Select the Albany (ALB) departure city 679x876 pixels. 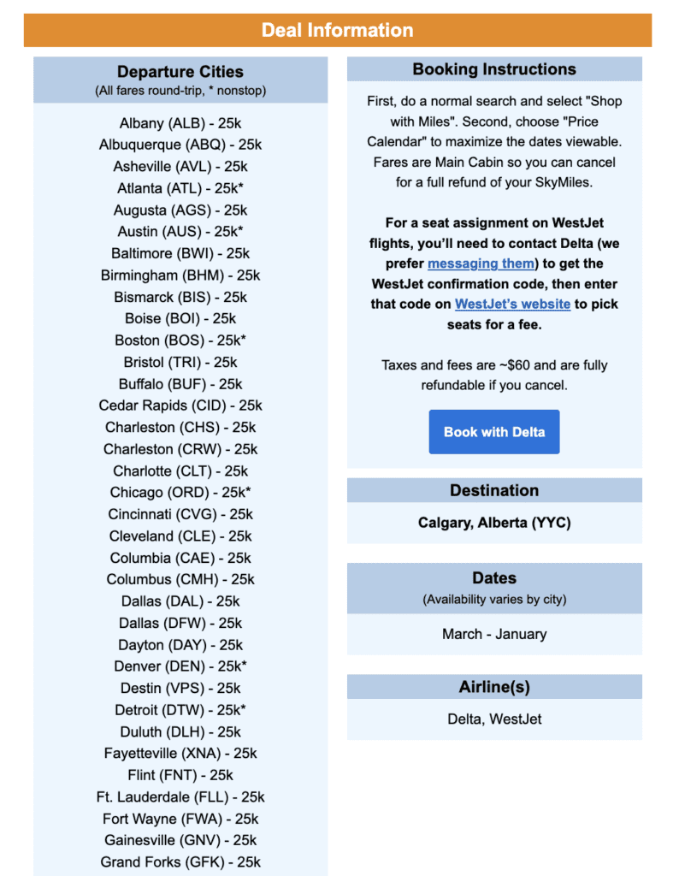pos(180,123)
